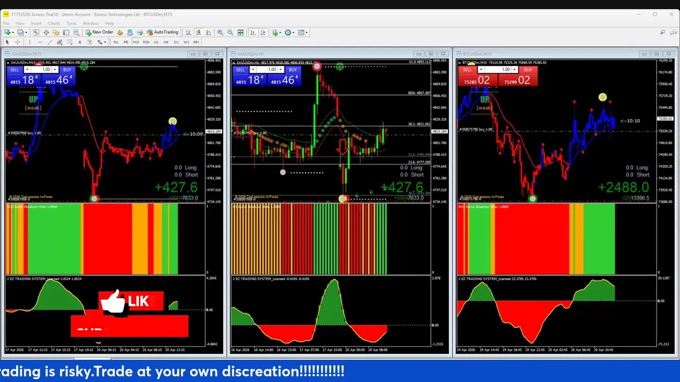
Task: Select the Fibonacci Retracement tool
Action: click(x=70, y=42)
